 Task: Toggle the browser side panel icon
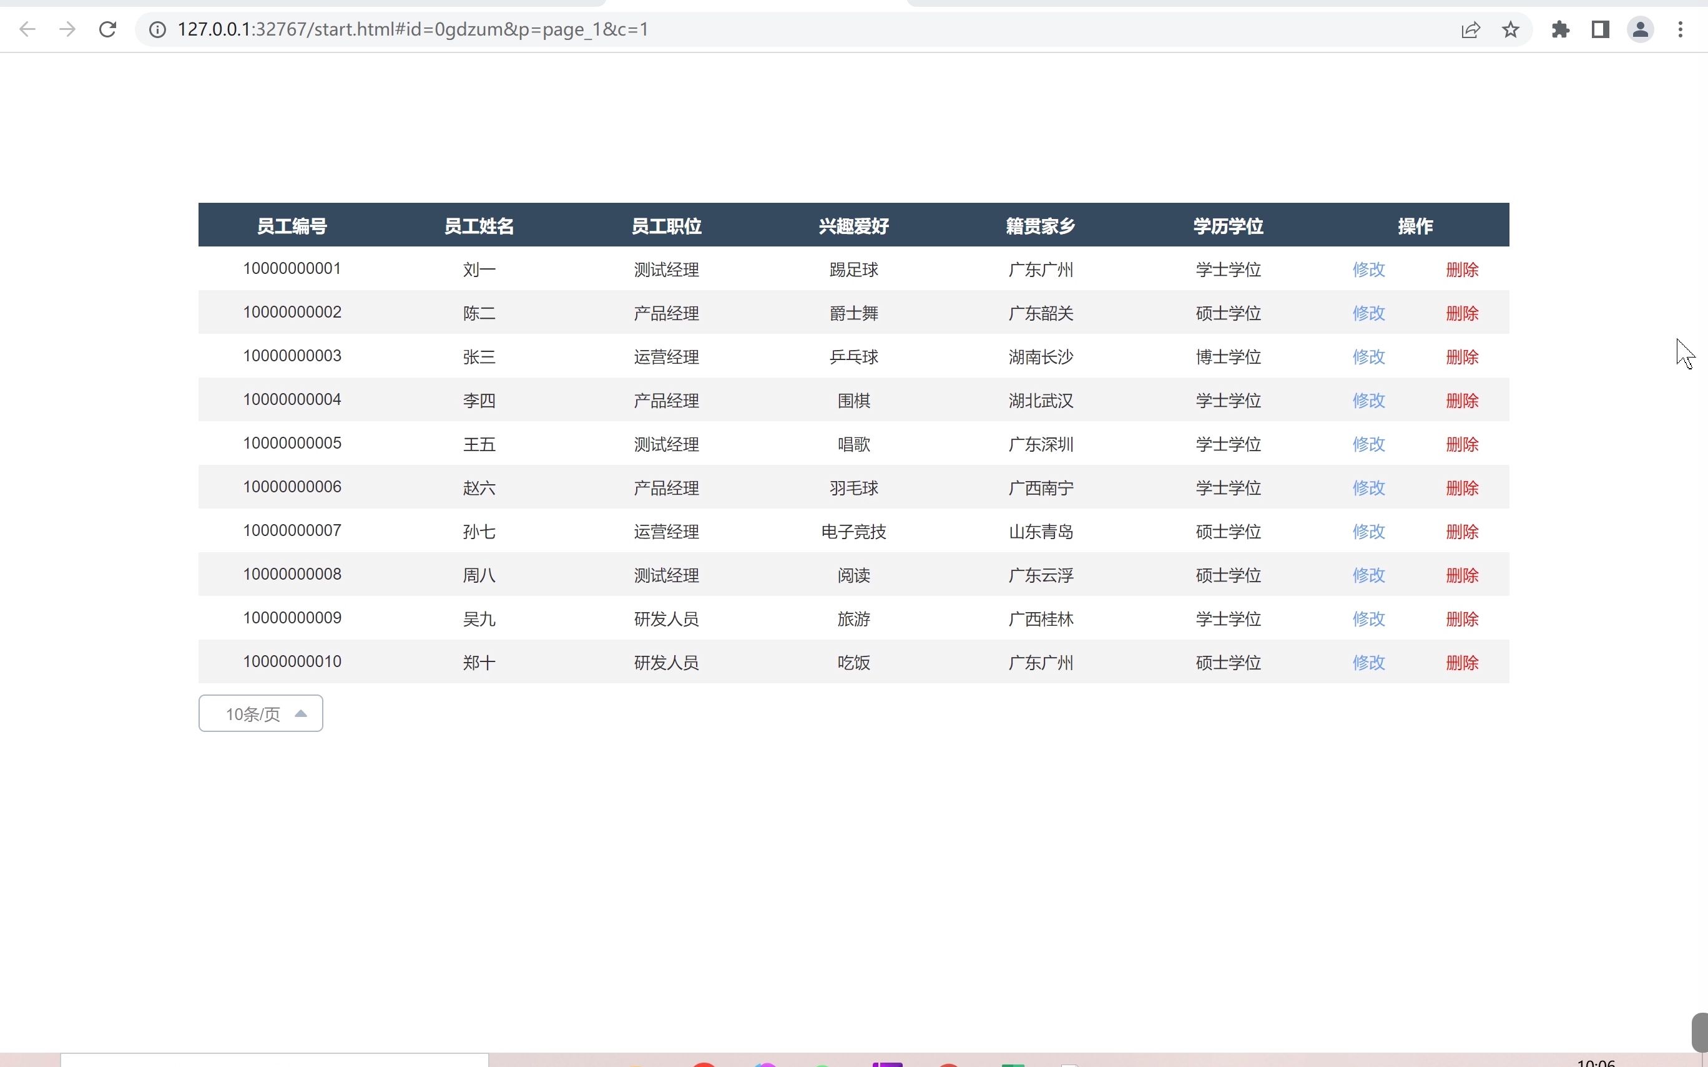[x=1600, y=30]
